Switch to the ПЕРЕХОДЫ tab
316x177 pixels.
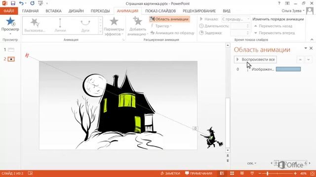(x=100, y=11)
